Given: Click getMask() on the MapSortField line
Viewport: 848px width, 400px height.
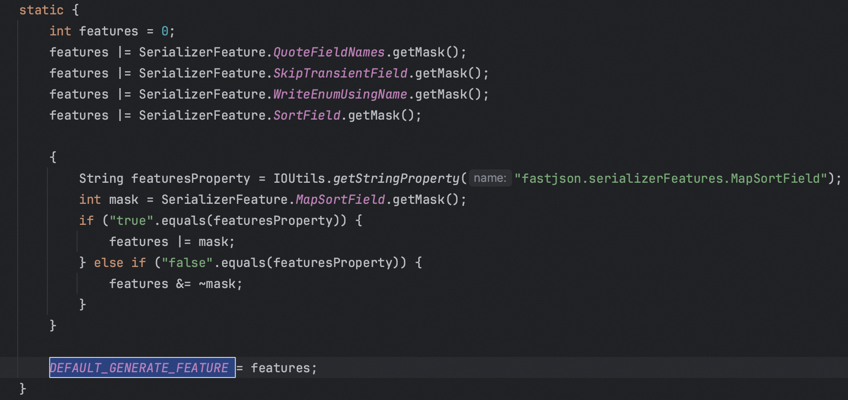Looking at the screenshot, I should coord(426,200).
